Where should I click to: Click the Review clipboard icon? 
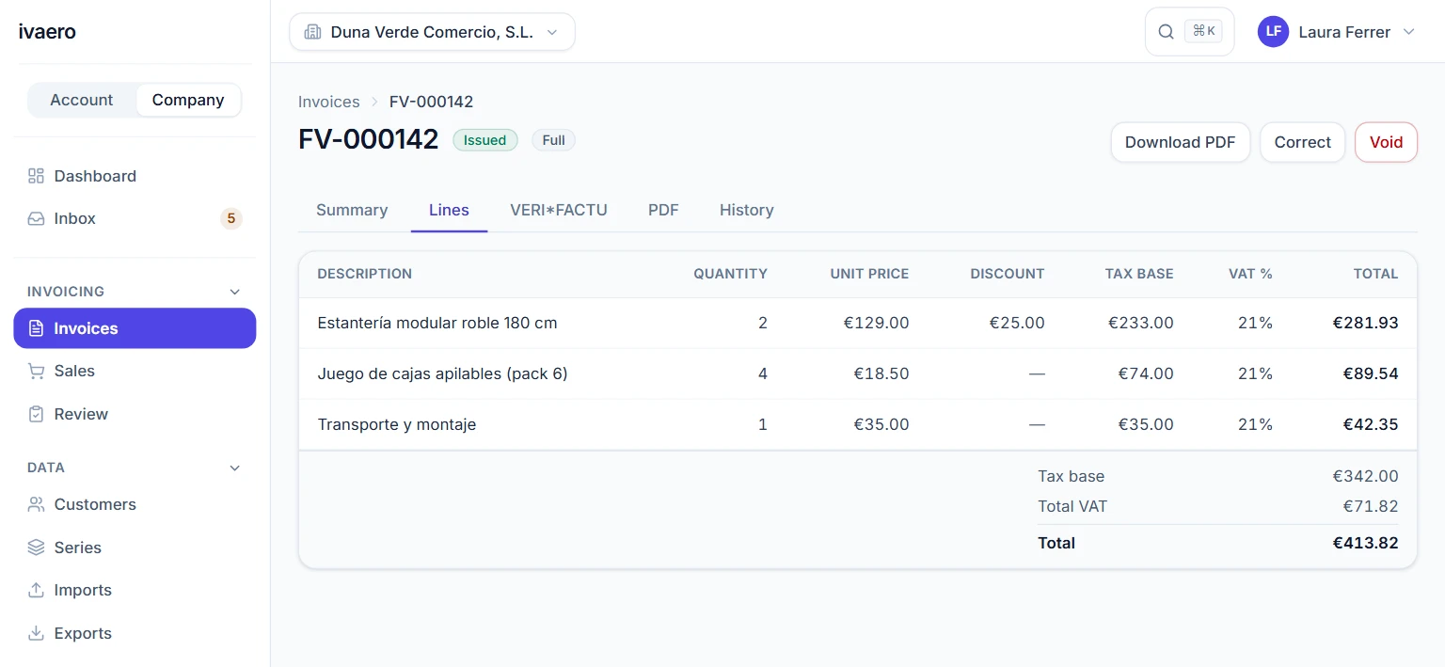tap(36, 414)
